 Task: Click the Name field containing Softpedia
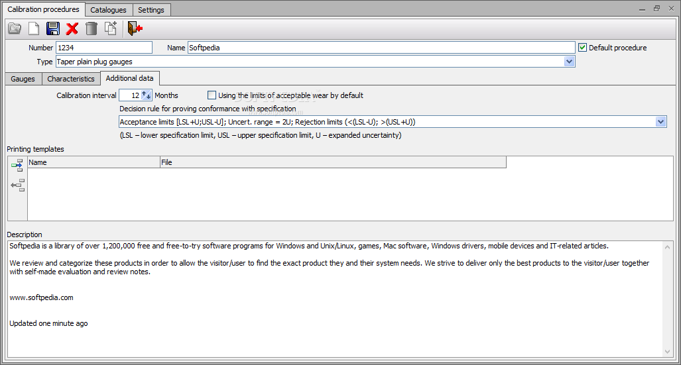pyautogui.click(x=381, y=47)
